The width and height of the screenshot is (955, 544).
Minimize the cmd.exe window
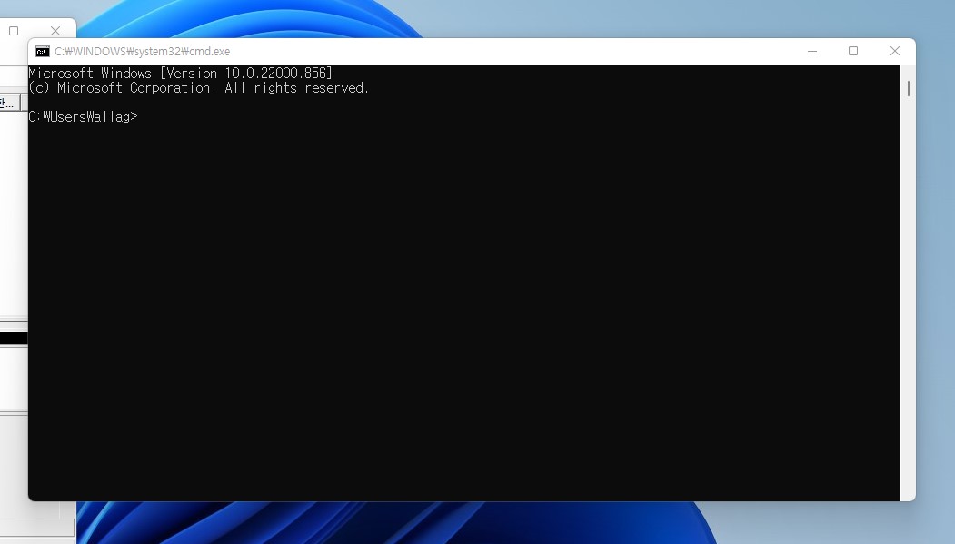pos(811,51)
